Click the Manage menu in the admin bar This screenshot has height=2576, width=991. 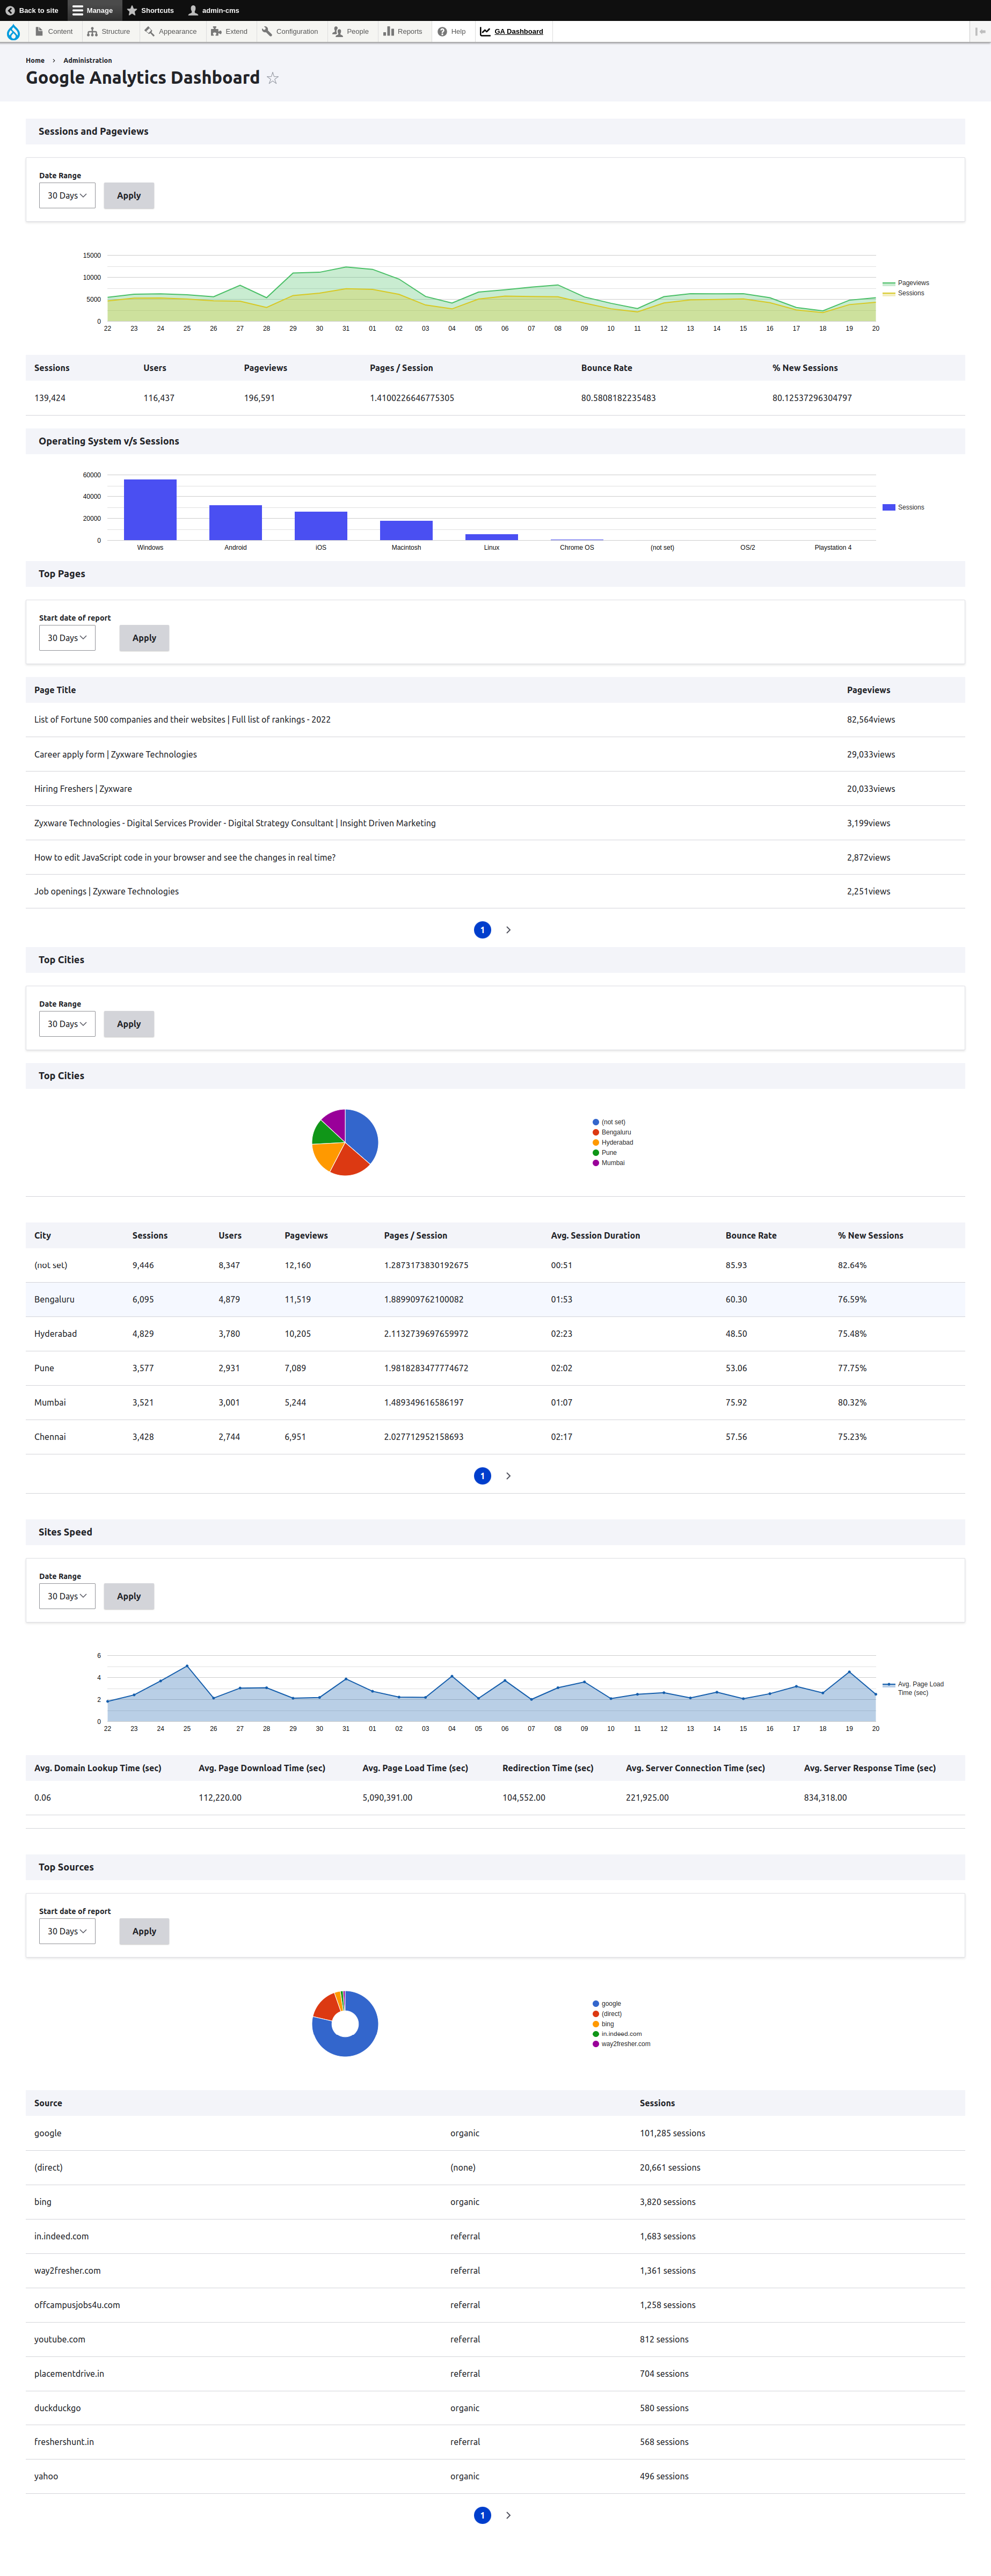95,10
